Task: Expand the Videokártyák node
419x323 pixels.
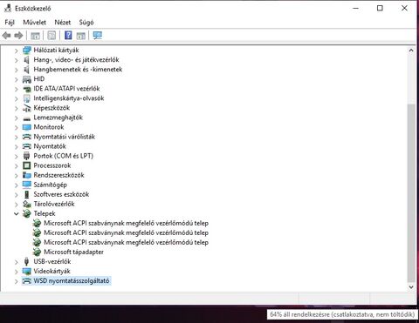Action: pyautogui.click(x=17, y=272)
